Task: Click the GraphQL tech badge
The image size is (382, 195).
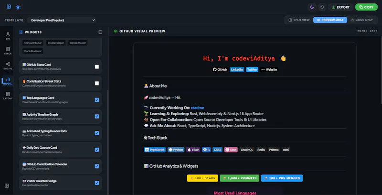Action: (x=247, y=150)
